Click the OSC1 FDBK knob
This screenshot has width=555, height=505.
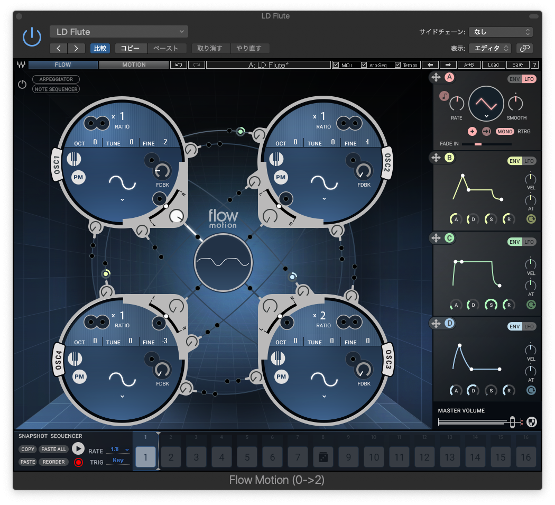click(x=162, y=171)
